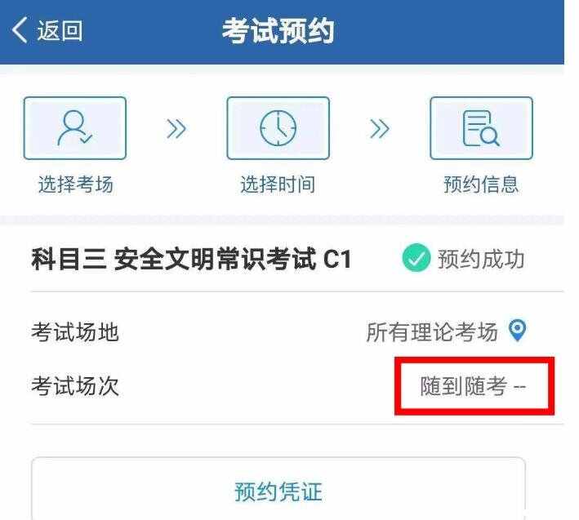The image size is (579, 520).
Task: Tap the 所有理论考场 venue text
Action: point(432,331)
